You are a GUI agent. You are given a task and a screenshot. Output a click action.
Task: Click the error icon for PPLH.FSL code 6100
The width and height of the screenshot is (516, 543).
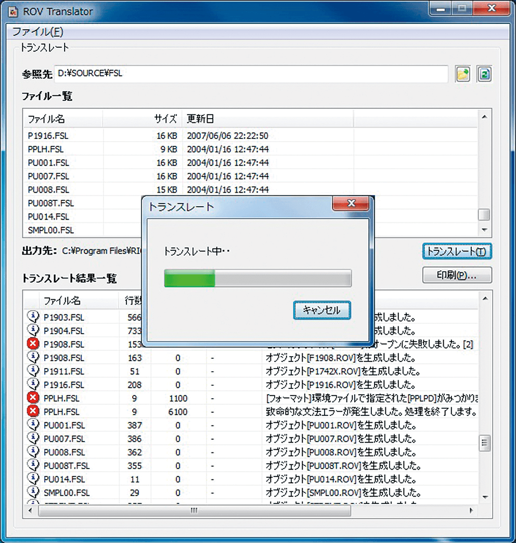[x=33, y=412]
